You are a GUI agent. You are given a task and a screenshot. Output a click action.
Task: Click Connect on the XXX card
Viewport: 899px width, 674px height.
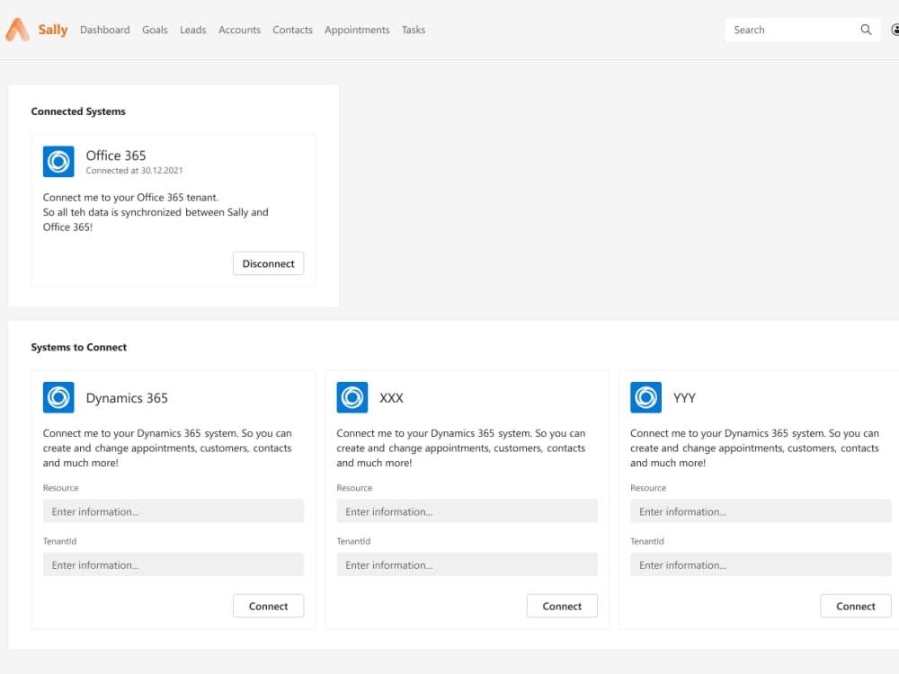[562, 606]
